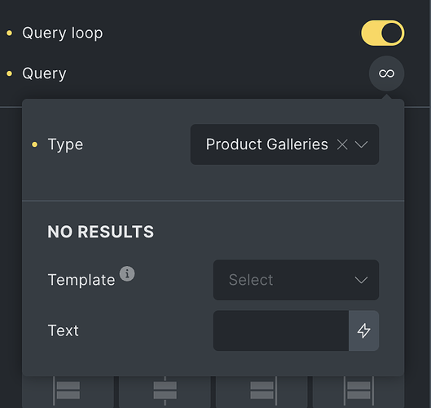Click the yellow dot beside Query loop
The width and height of the screenshot is (431, 408).
point(9,33)
